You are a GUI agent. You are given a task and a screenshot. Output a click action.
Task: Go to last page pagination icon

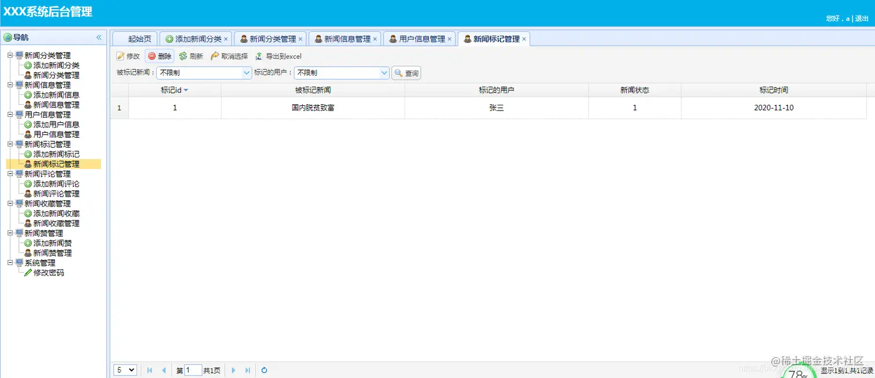(248, 370)
